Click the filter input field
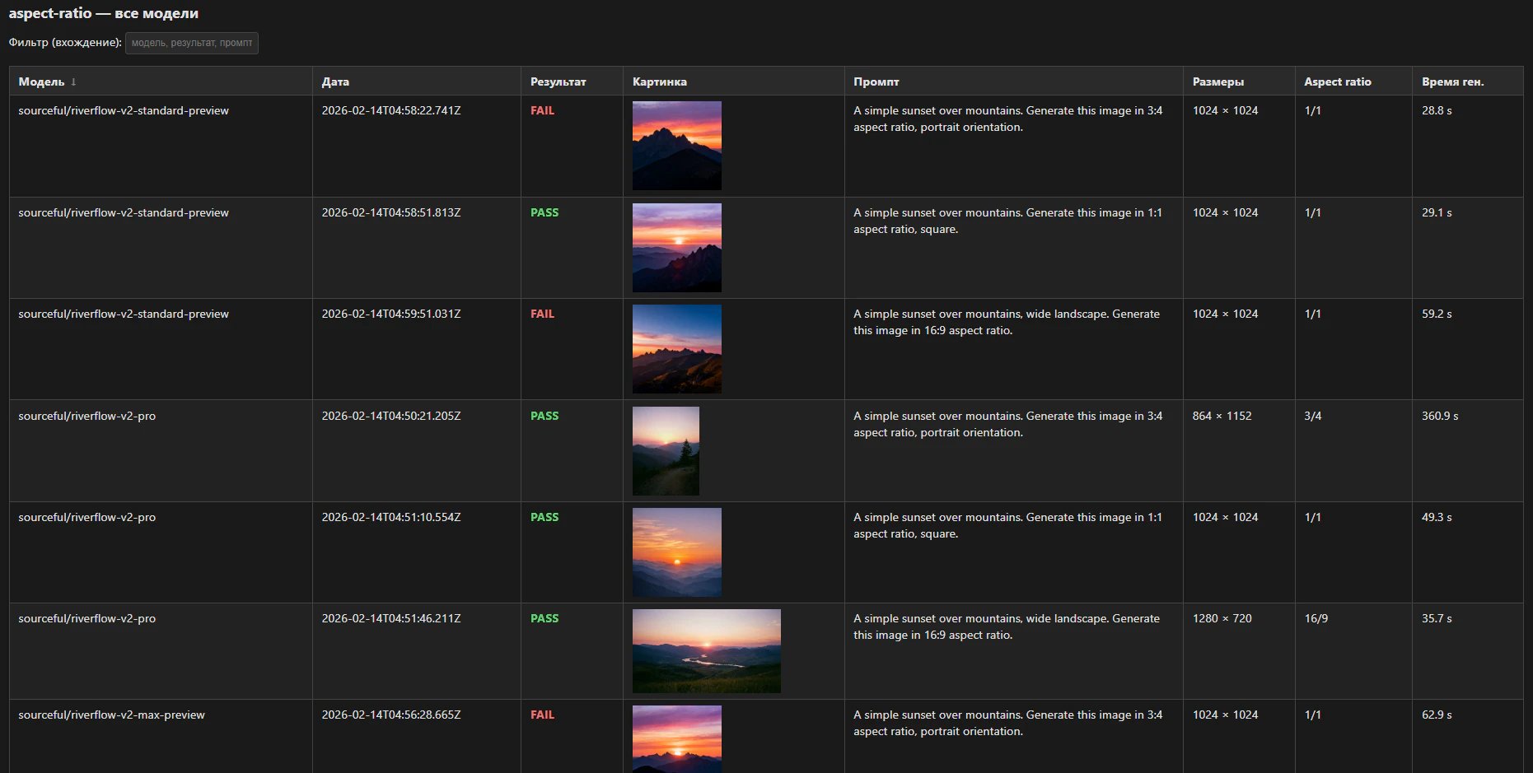 (191, 43)
